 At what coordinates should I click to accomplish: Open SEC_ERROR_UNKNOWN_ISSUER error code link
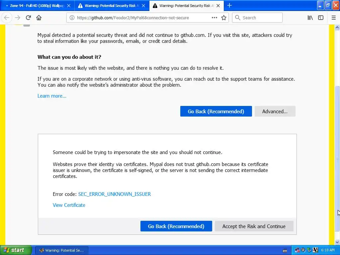click(115, 194)
